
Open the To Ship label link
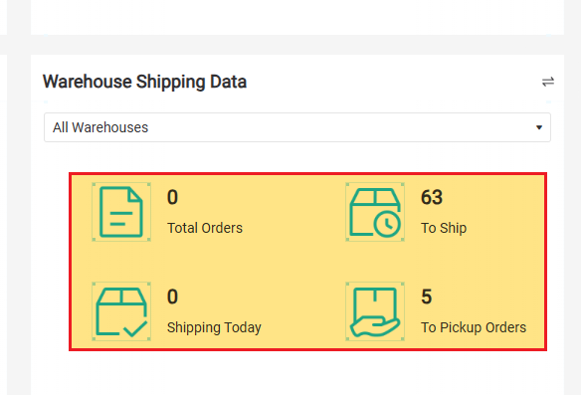[x=444, y=228]
